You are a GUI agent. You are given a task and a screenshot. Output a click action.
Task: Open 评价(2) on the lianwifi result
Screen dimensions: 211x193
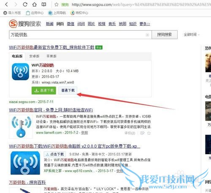pyautogui.click(x=130, y=133)
